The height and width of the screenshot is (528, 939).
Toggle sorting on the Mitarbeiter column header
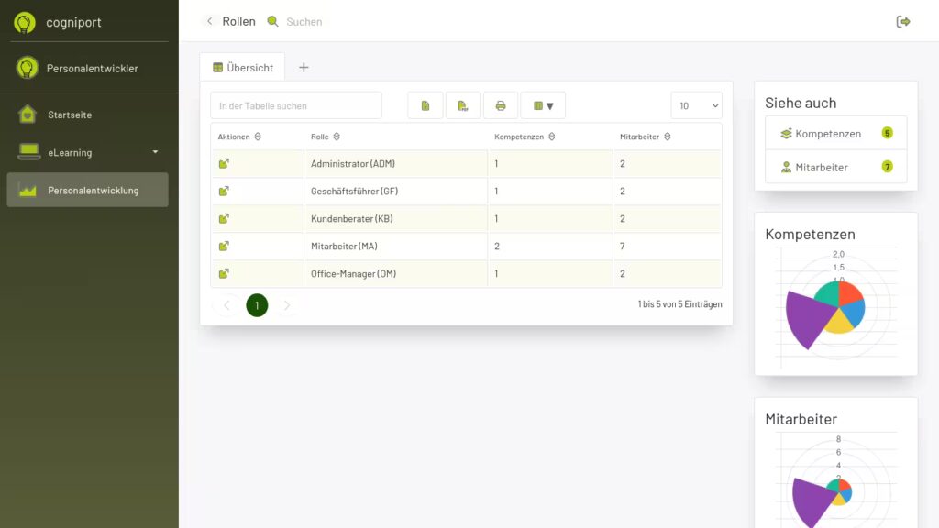668,137
